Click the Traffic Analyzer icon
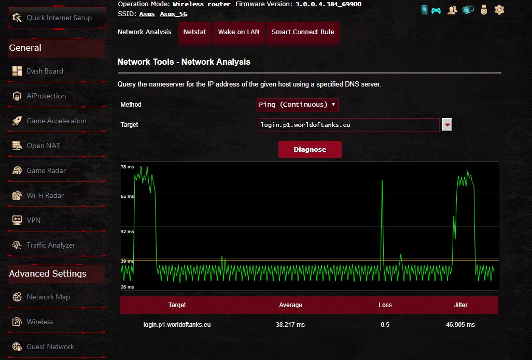The height and width of the screenshot is (360, 532). tap(17, 245)
